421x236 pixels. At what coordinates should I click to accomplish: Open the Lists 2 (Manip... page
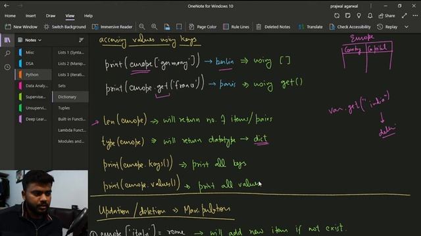(70, 64)
